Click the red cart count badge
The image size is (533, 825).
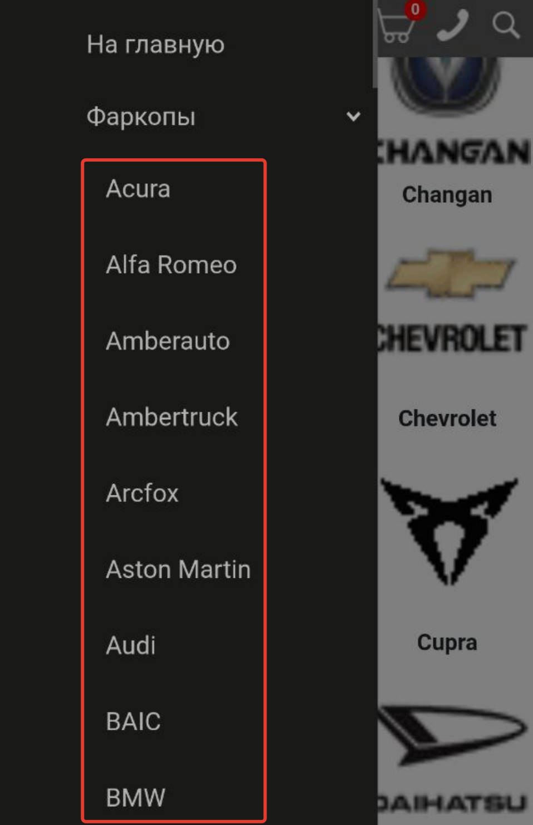(x=414, y=9)
